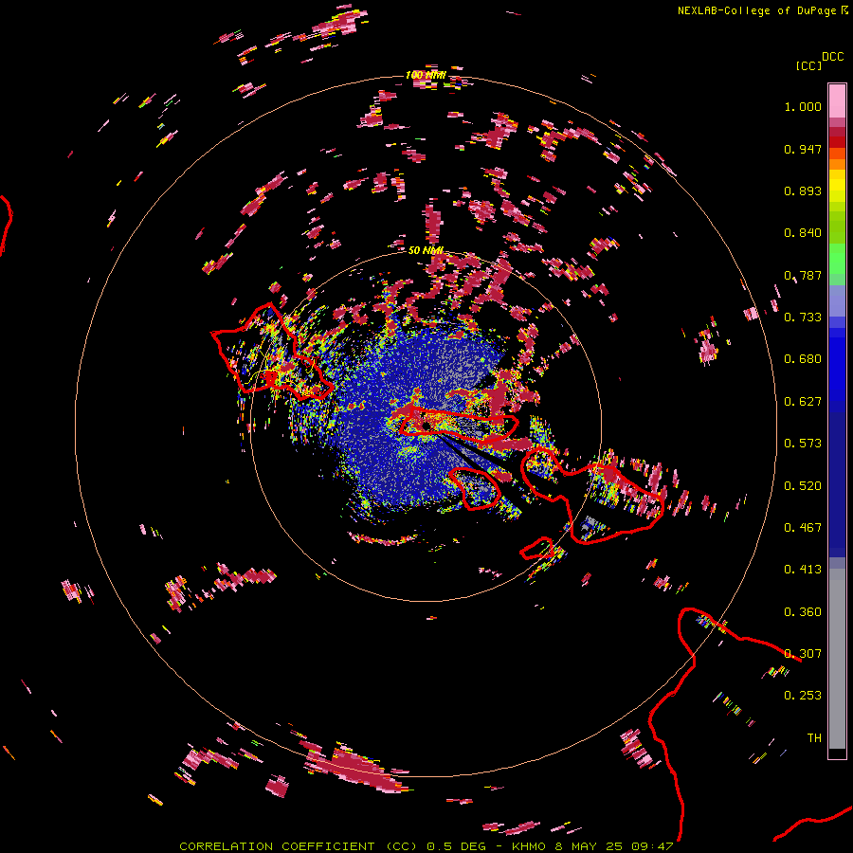Select the 0.787 legend value
This screenshot has height=853, width=853.
tap(803, 275)
